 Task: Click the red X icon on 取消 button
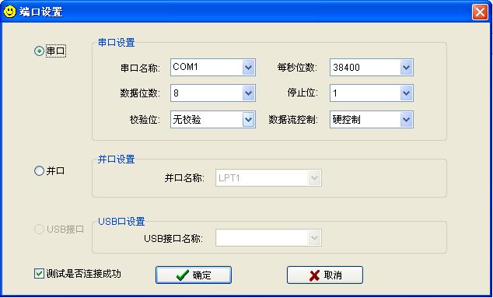point(314,275)
